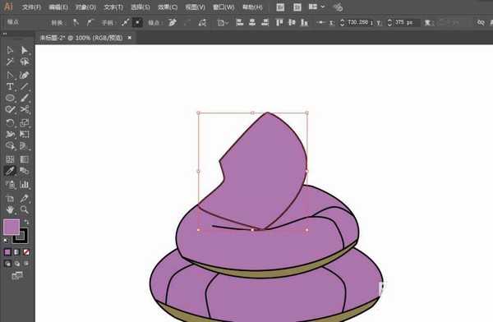The width and height of the screenshot is (493, 322).
Task: Click the Y position input field
Action: [406, 23]
